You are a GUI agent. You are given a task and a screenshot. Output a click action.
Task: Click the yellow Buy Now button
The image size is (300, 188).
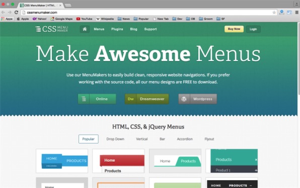click(234, 29)
